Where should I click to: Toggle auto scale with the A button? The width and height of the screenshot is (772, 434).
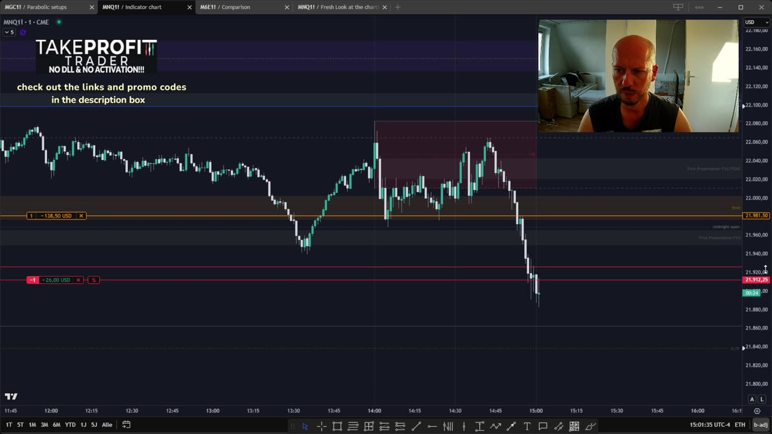pos(751,399)
